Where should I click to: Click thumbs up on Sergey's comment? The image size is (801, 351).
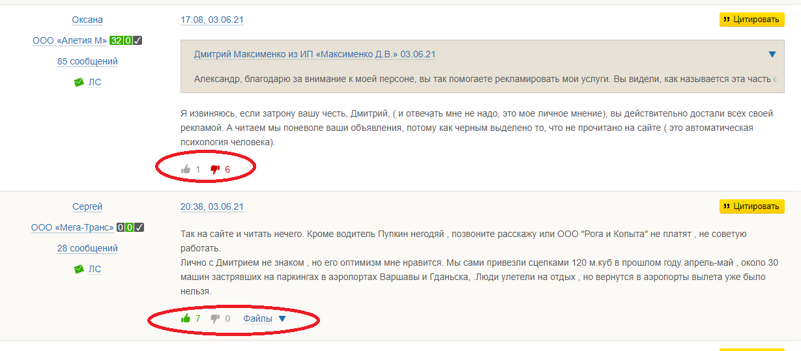pyautogui.click(x=186, y=318)
